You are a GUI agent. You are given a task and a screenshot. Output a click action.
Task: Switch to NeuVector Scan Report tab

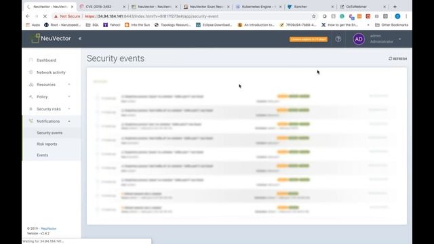(x=206, y=6)
